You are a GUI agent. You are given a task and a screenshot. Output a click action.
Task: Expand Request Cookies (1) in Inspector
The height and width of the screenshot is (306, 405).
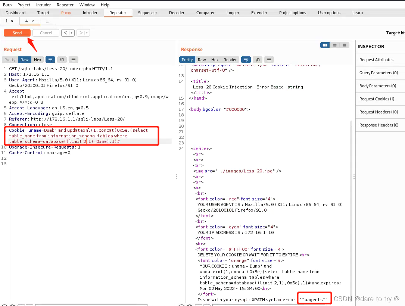[x=380, y=99]
